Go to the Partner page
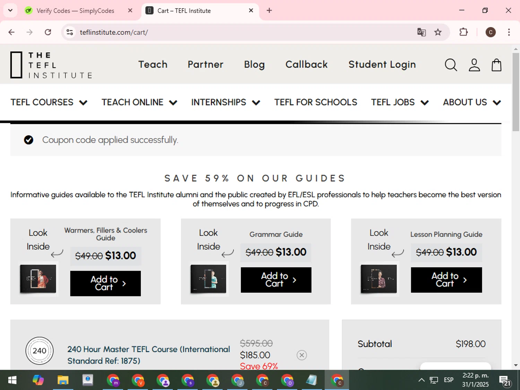Viewport: 520px width, 390px height. click(206, 64)
